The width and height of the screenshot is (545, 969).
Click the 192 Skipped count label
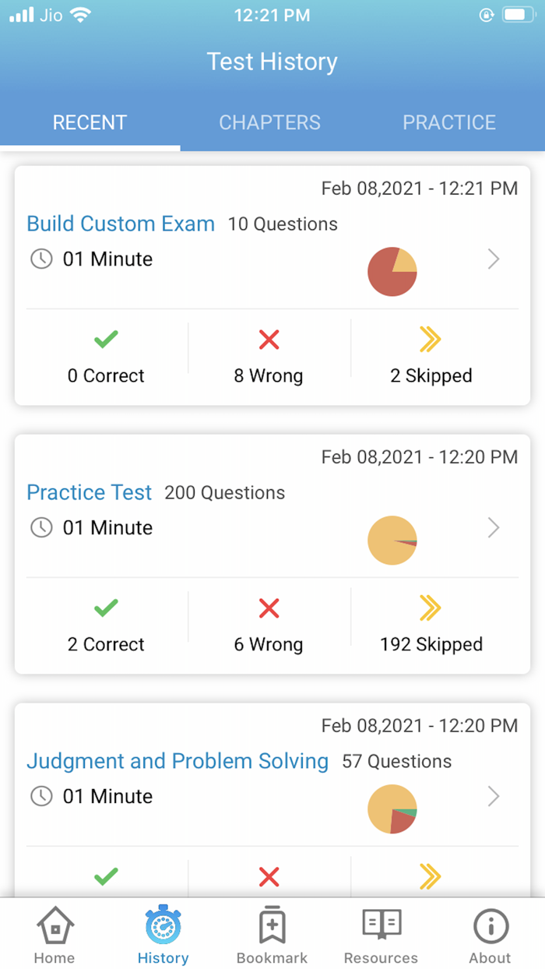click(x=431, y=644)
